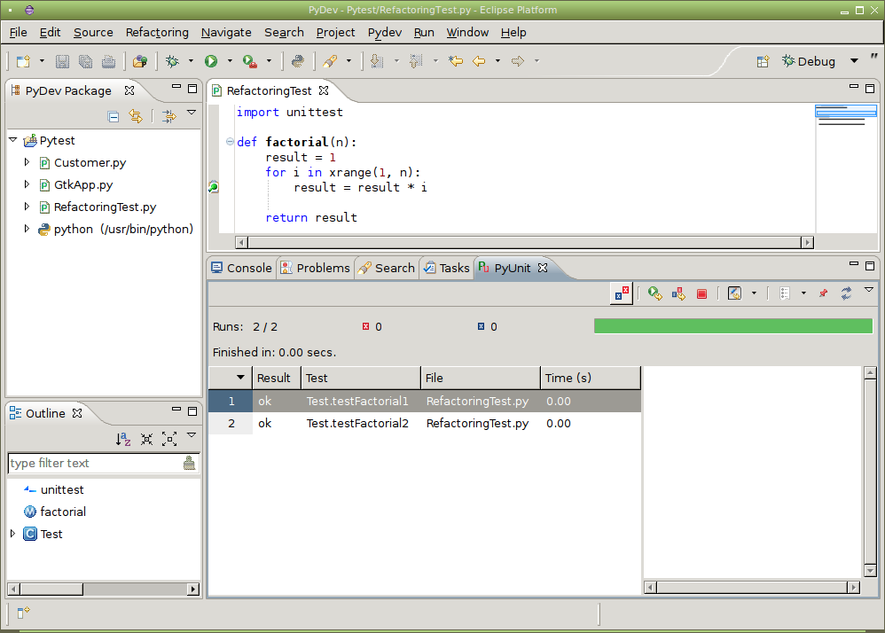Click the Test column header
Image resolution: width=885 pixels, height=633 pixels.
click(x=361, y=378)
